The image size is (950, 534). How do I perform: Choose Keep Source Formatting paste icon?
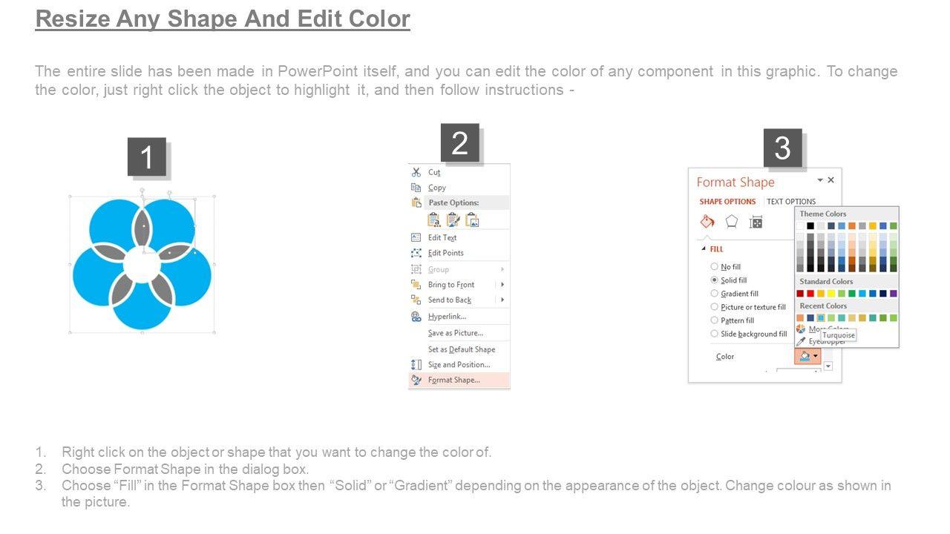[x=433, y=220]
